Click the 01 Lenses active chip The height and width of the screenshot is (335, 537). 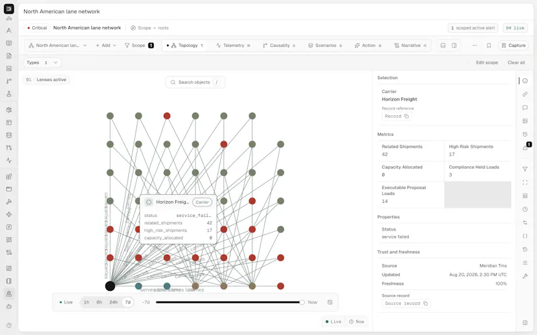(46, 80)
